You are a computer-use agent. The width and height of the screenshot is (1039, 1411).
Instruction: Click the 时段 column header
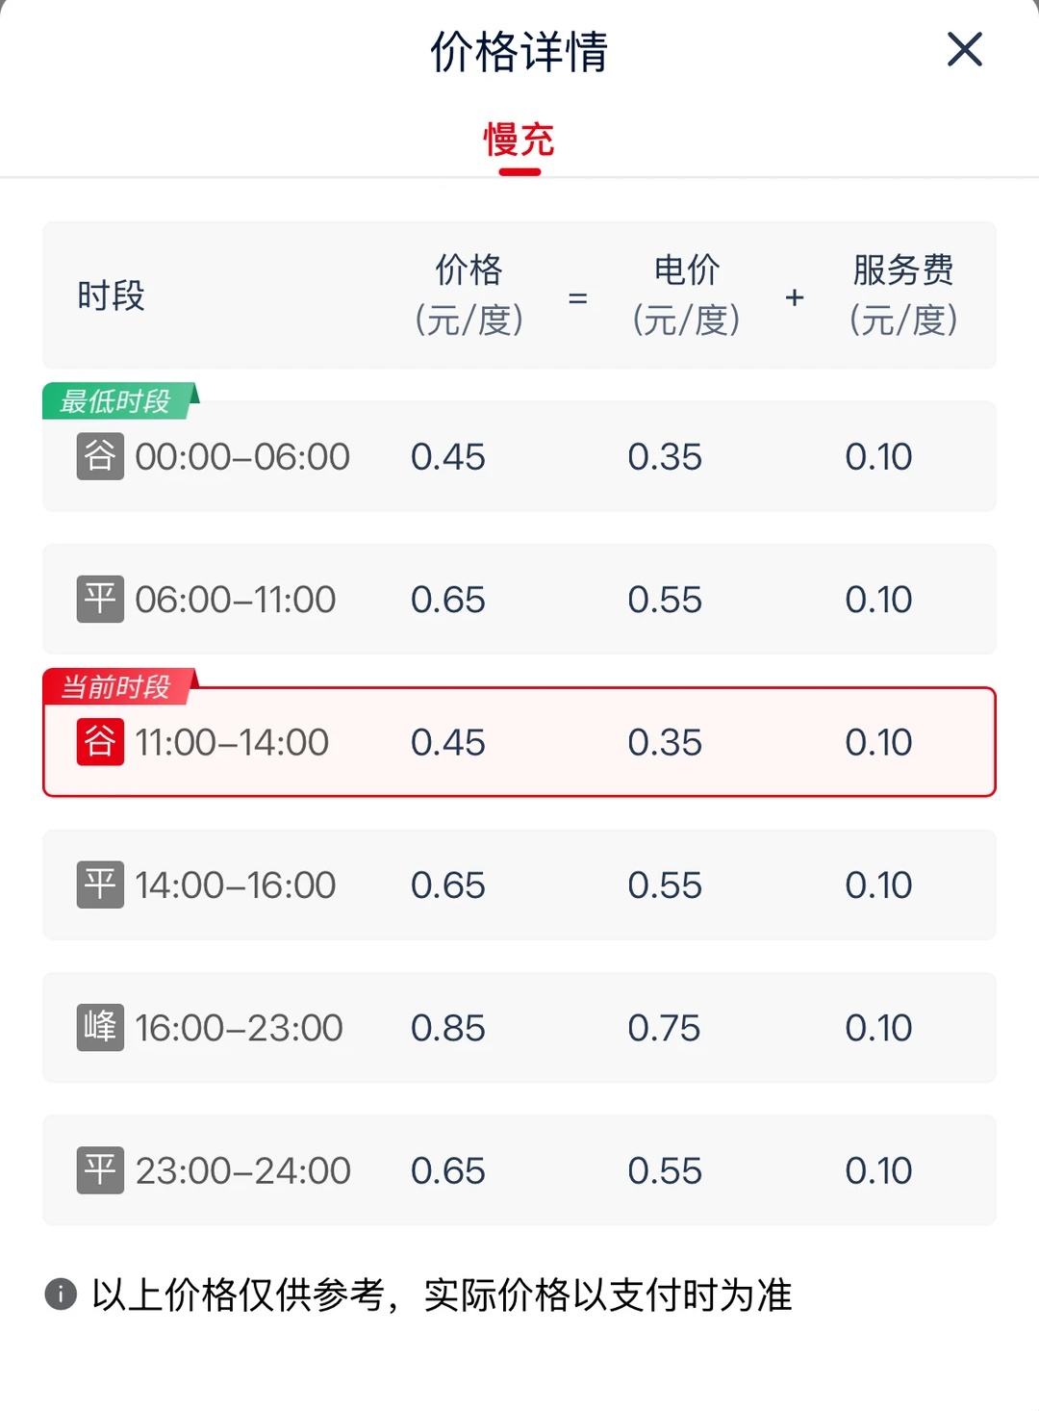click(x=111, y=295)
